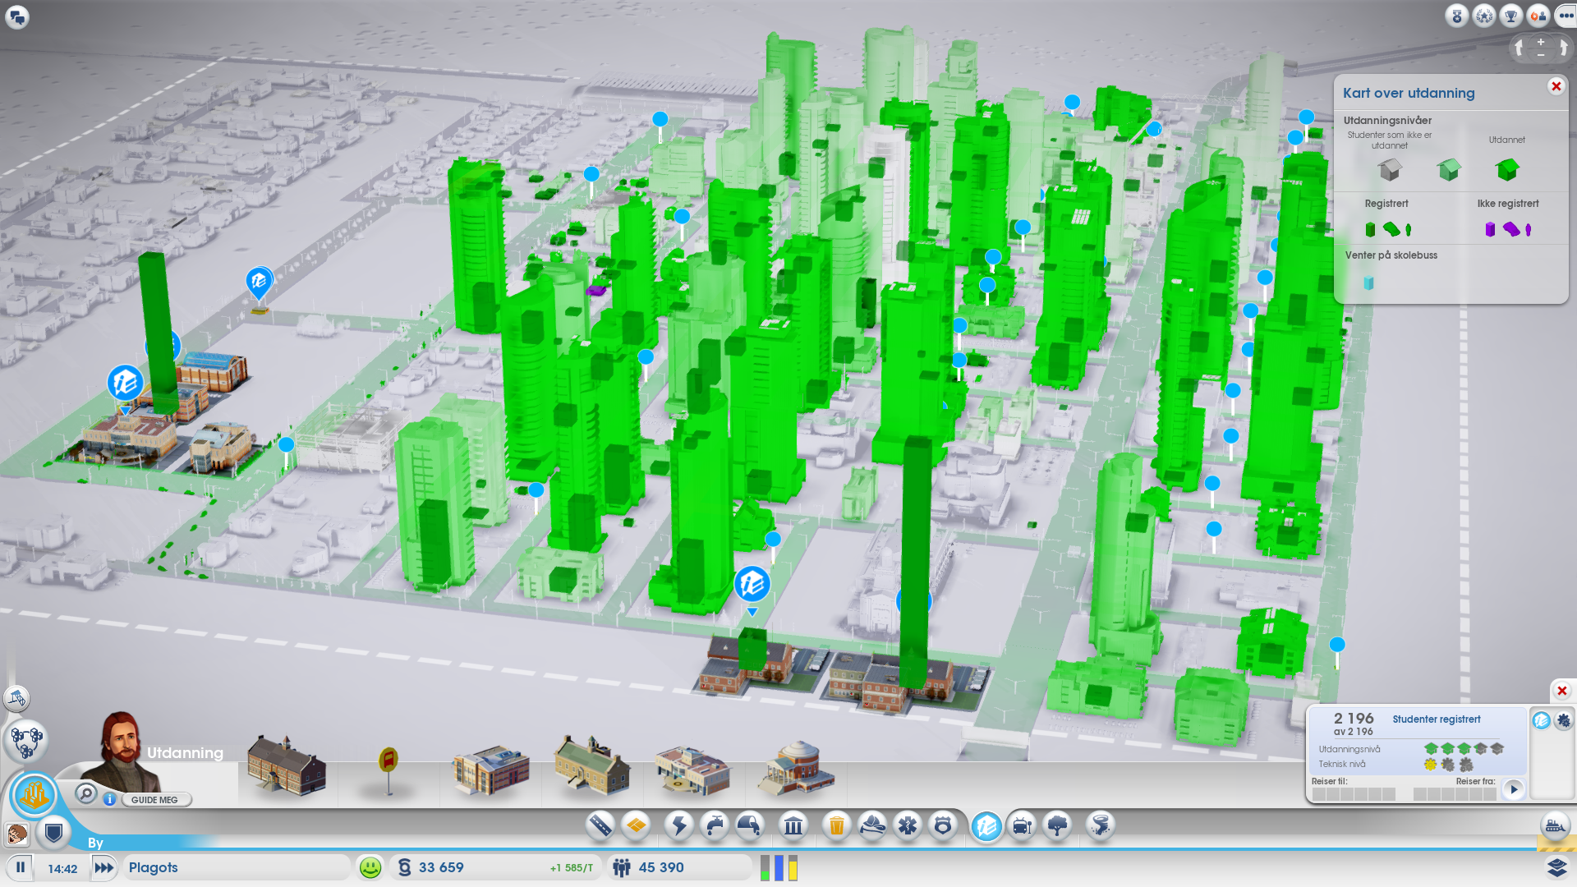Click the education marker over the campus on the left

(125, 384)
